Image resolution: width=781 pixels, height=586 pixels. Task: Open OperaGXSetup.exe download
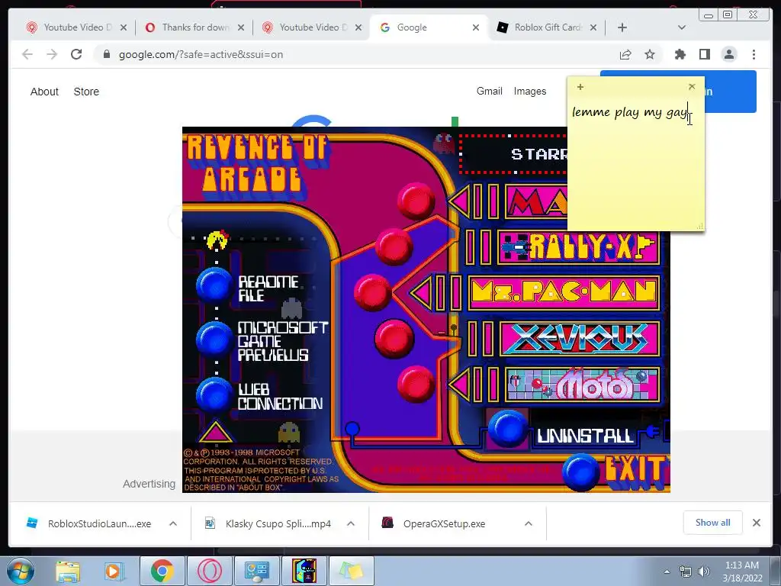(443, 523)
